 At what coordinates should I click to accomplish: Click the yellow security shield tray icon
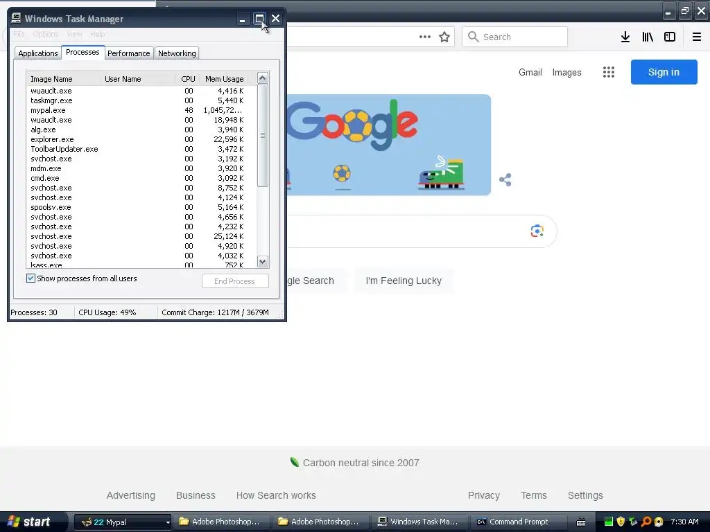[x=621, y=522]
